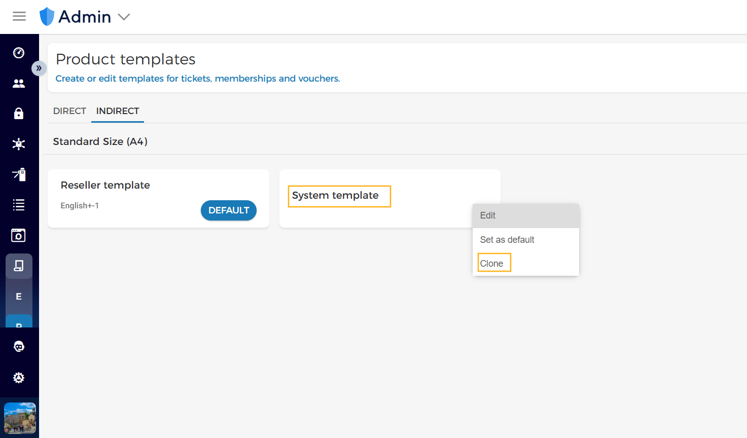Open the users group sidebar icon
Image resolution: width=747 pixels, height=438 pixels.
[x=19, y=83]
